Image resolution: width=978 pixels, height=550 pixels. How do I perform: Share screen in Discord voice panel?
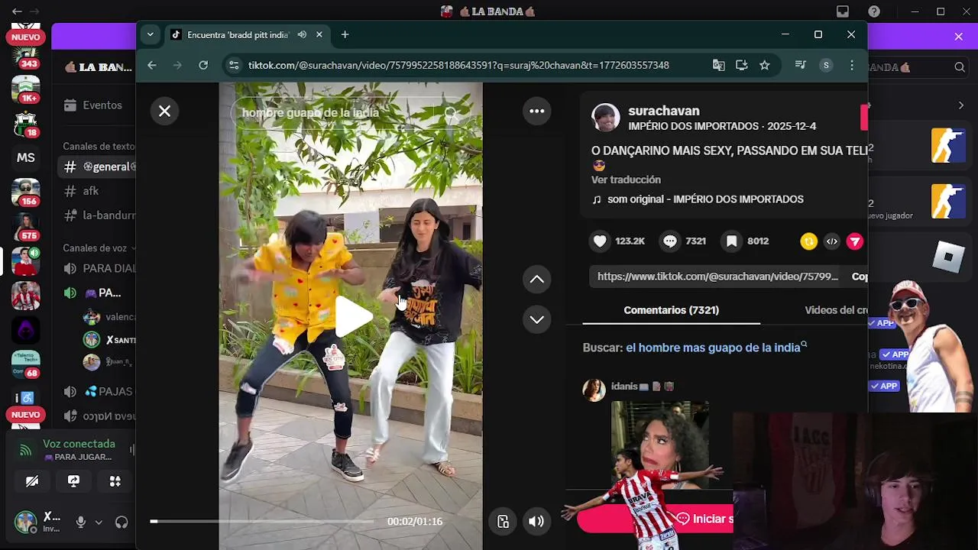click(73, 481)
